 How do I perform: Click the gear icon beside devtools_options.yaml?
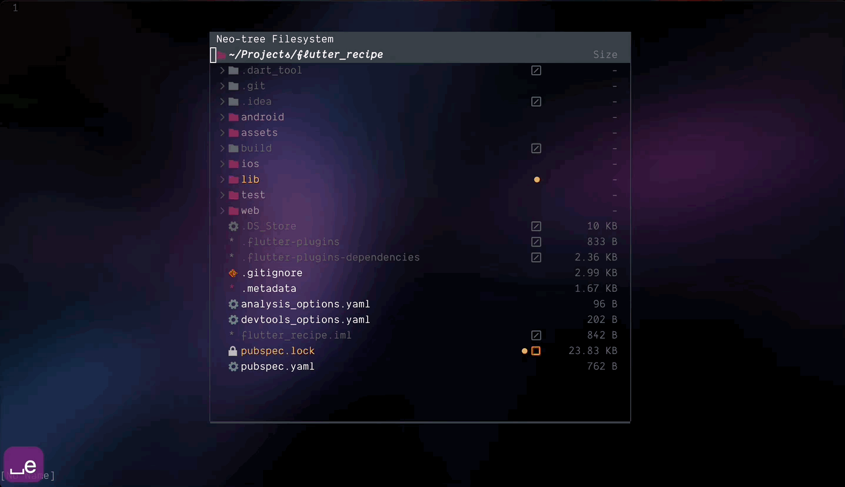click(x=233, y=319)
